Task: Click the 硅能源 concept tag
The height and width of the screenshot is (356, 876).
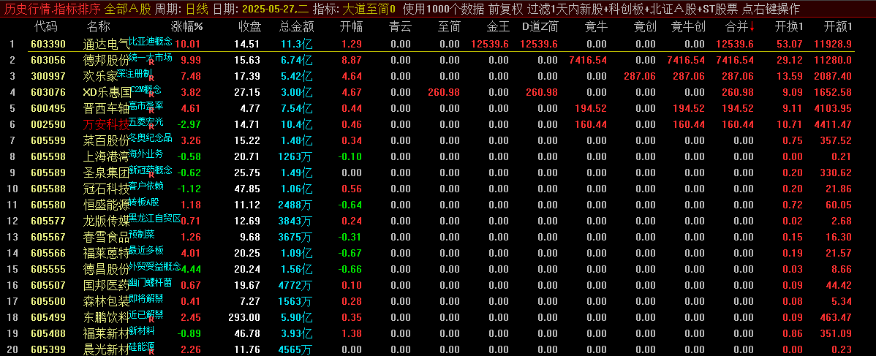Action: coord(140,346)
